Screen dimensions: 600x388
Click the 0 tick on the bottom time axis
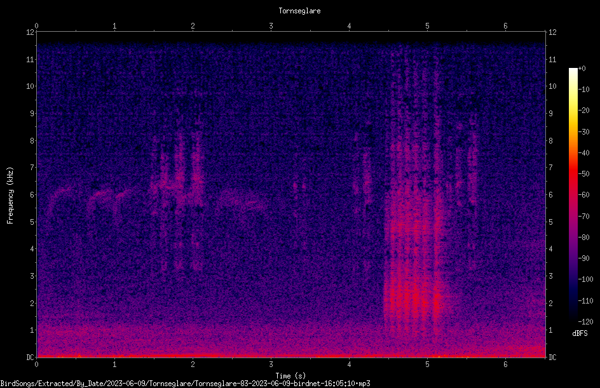[36, 365]
